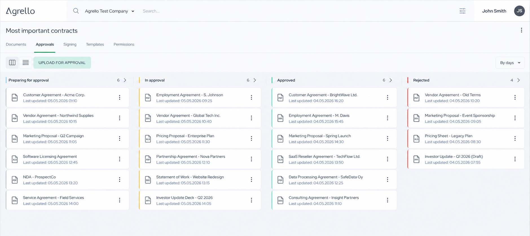Select the Approvals tab

(x=45, y=44)
